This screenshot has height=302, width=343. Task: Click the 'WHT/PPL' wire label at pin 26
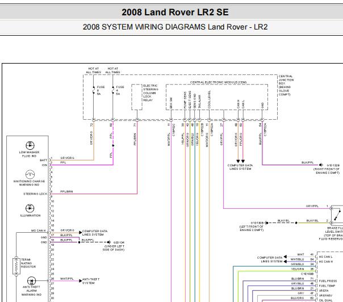(67, 279)
